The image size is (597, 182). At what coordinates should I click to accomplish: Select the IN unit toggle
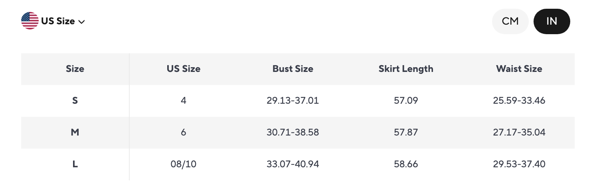point(552,21)
